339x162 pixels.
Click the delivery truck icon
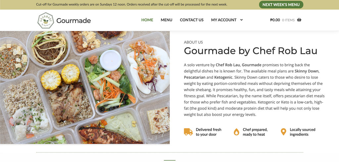point(188,132)
